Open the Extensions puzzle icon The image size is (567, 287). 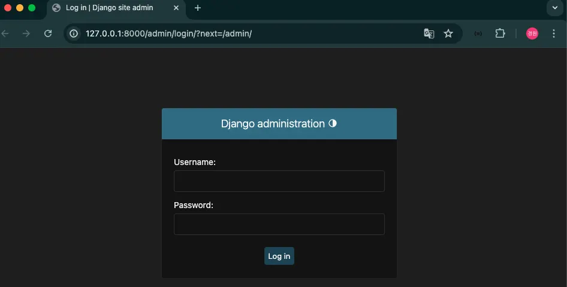(x=500, y=33)
